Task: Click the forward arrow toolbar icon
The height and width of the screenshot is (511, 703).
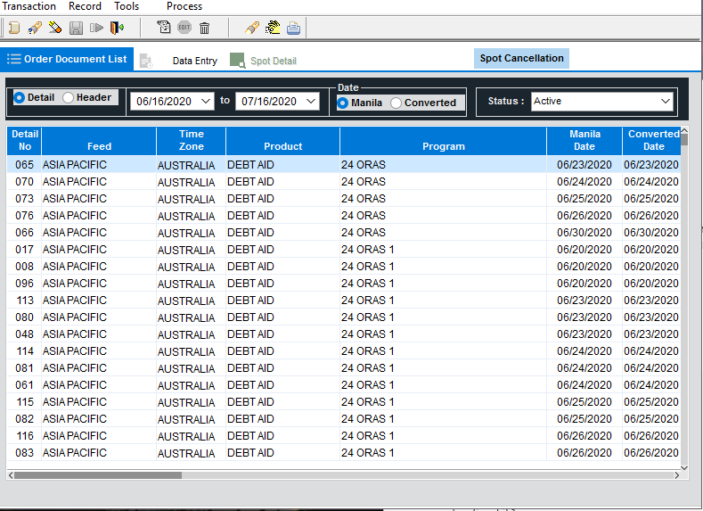Action: coord(96,29)
